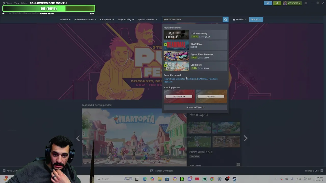The height and width of the screenshot is (183, 326).
Task: Expand the Categories dropdown
Action: coord(107,20)
